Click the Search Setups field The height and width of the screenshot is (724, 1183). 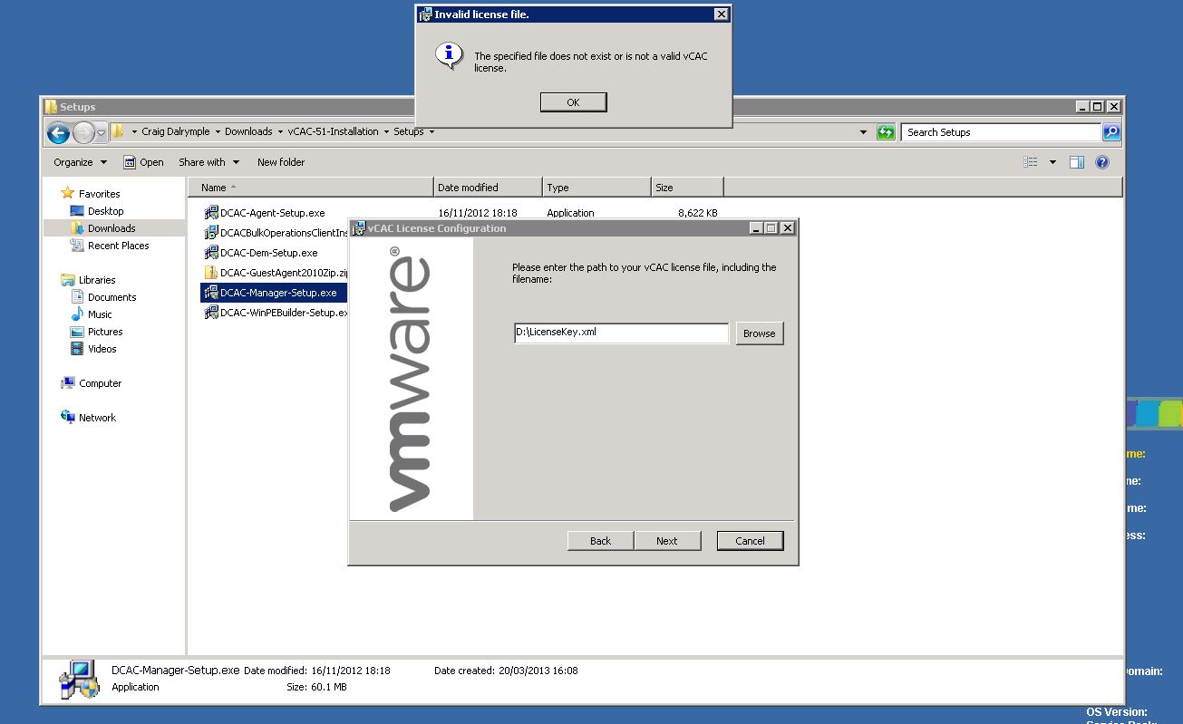tap(1002, 132)
